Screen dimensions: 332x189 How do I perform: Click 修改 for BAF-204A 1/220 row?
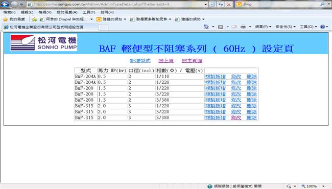coord(236,82)
